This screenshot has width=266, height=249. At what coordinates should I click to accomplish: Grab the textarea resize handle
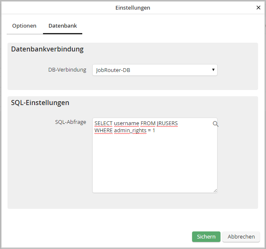pos(215,190)
